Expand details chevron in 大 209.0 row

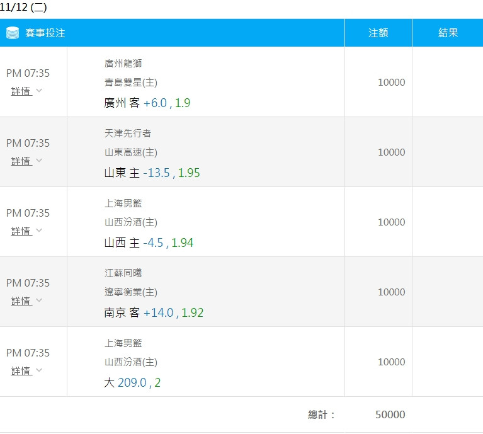click(39, 370)
